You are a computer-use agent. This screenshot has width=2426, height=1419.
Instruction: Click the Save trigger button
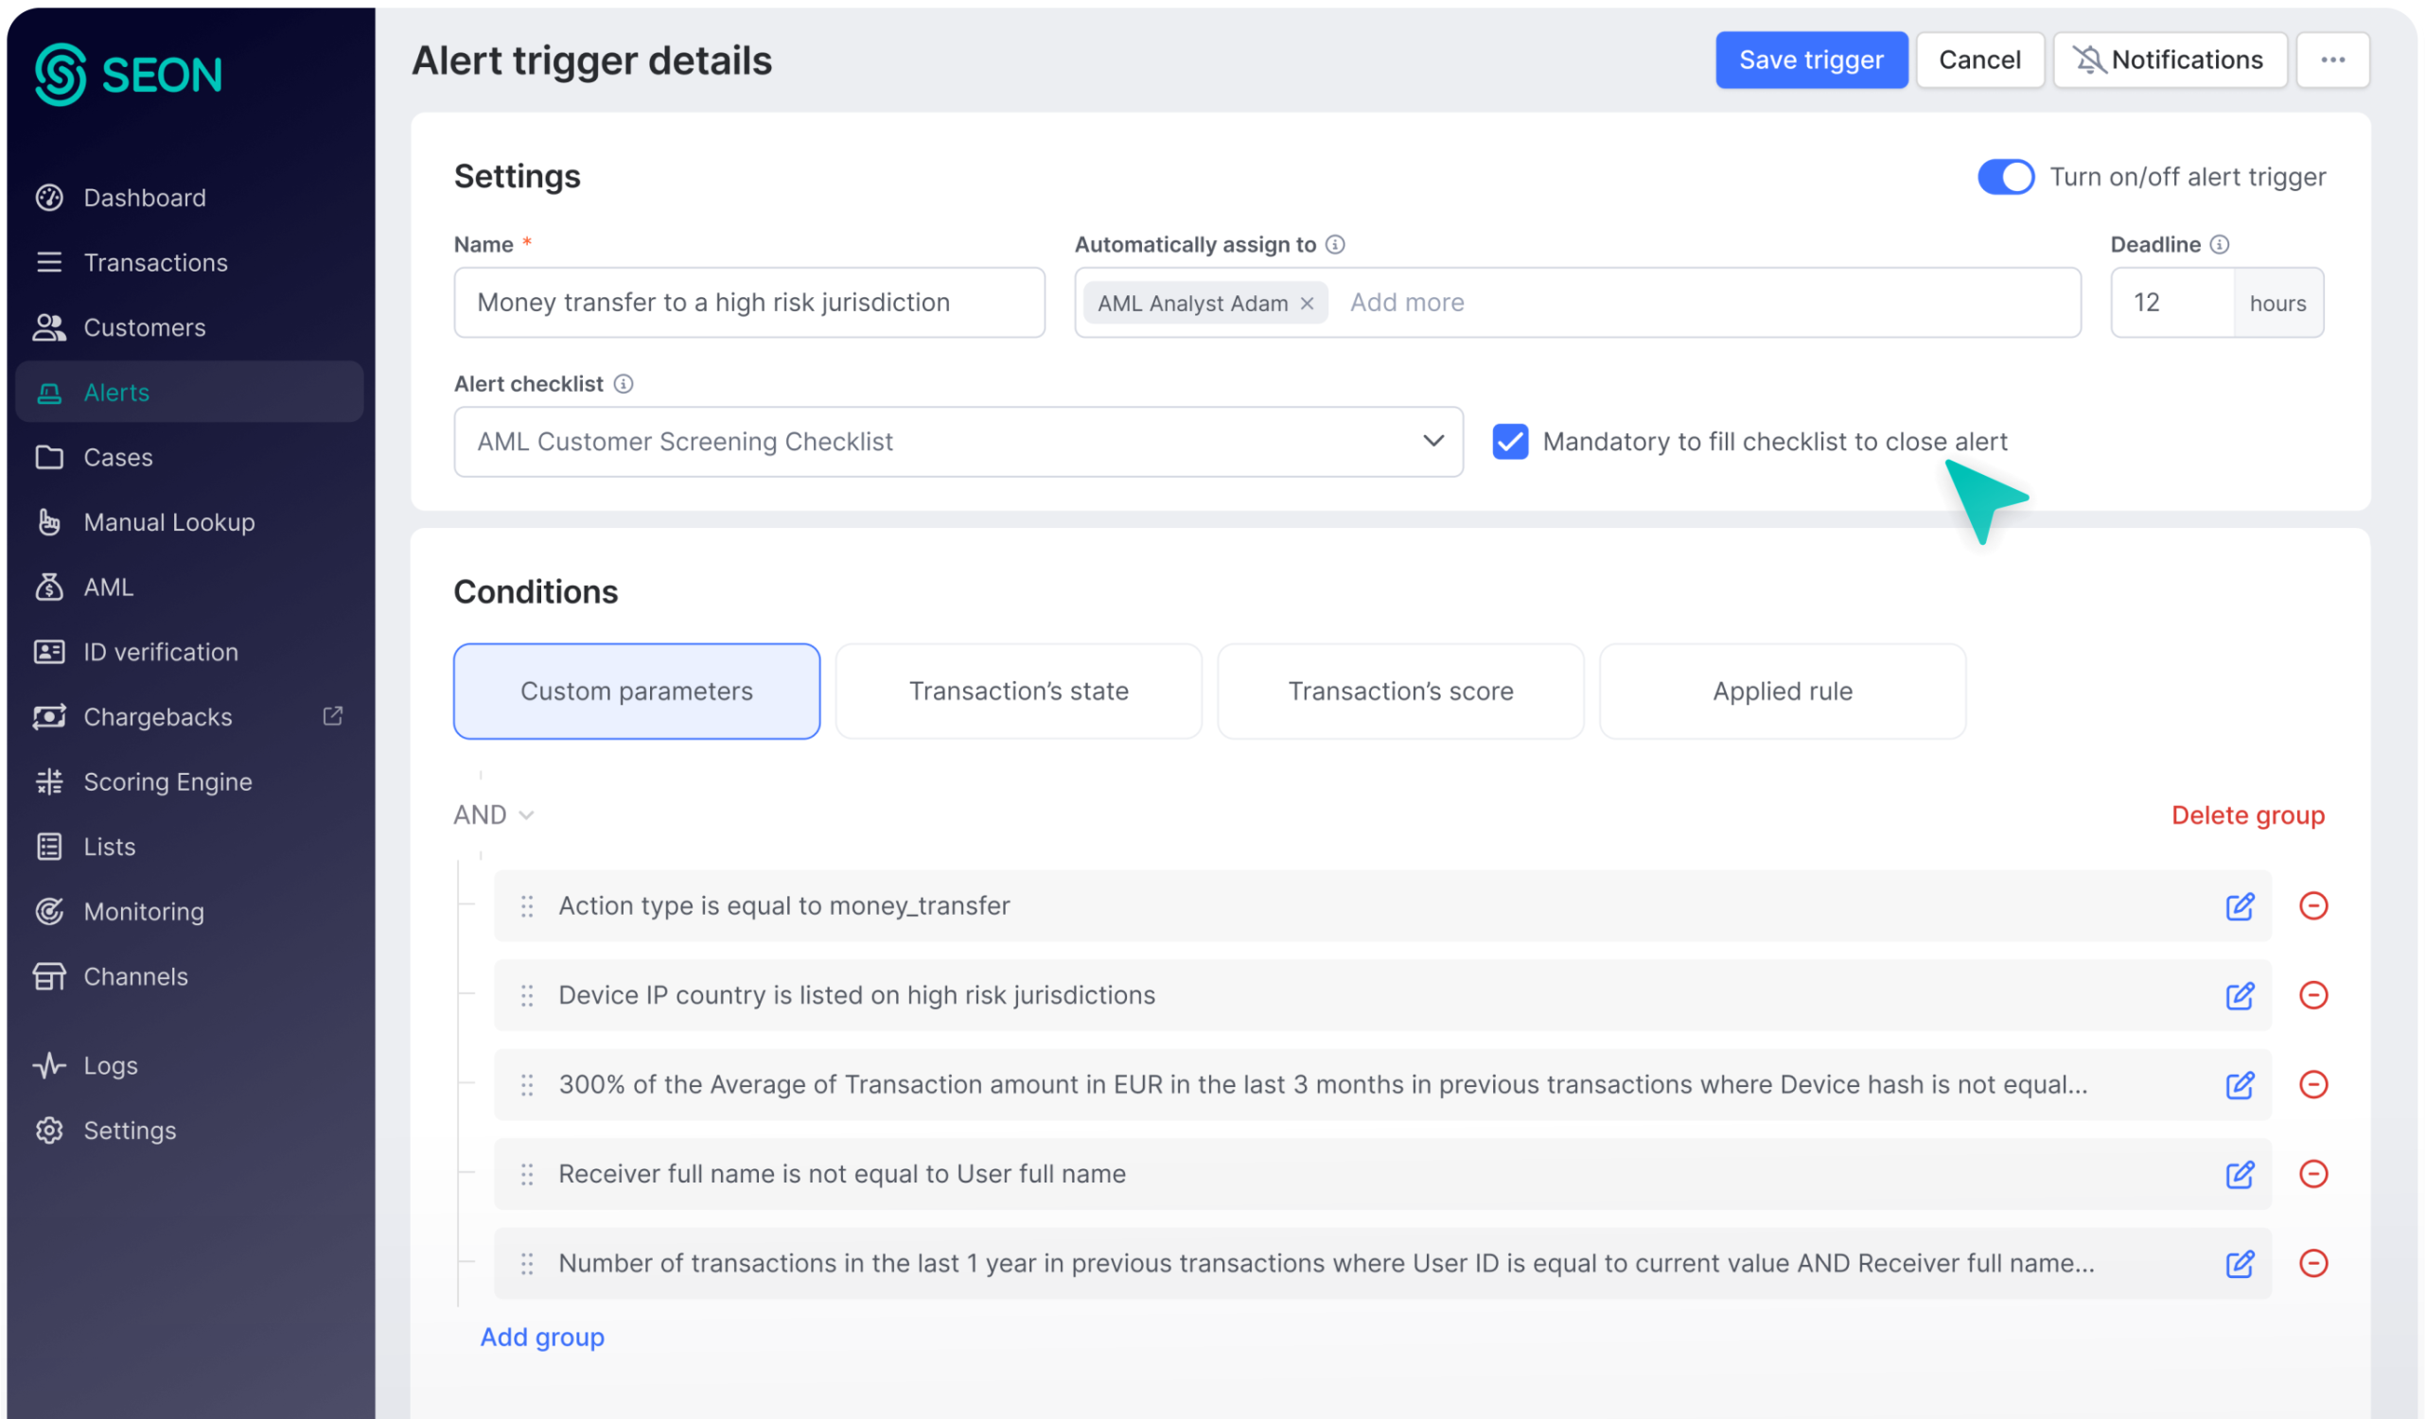click(x=1810, y=60)
